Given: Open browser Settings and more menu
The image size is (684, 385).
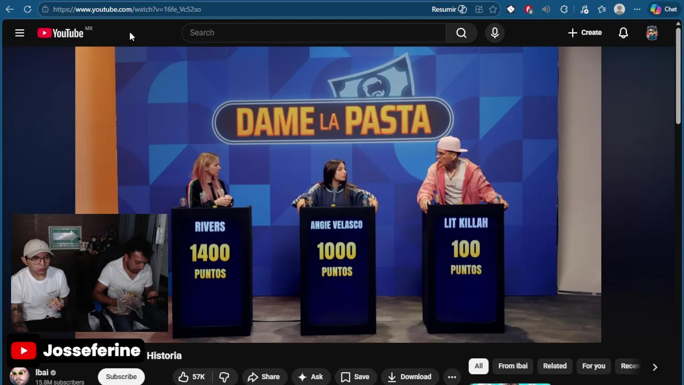Looking at the screenshot, I should click(637, 9).
